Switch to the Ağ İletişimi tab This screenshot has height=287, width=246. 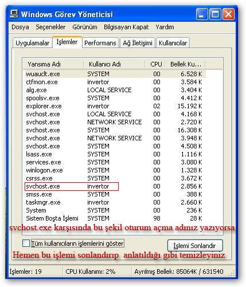[138, 43]
